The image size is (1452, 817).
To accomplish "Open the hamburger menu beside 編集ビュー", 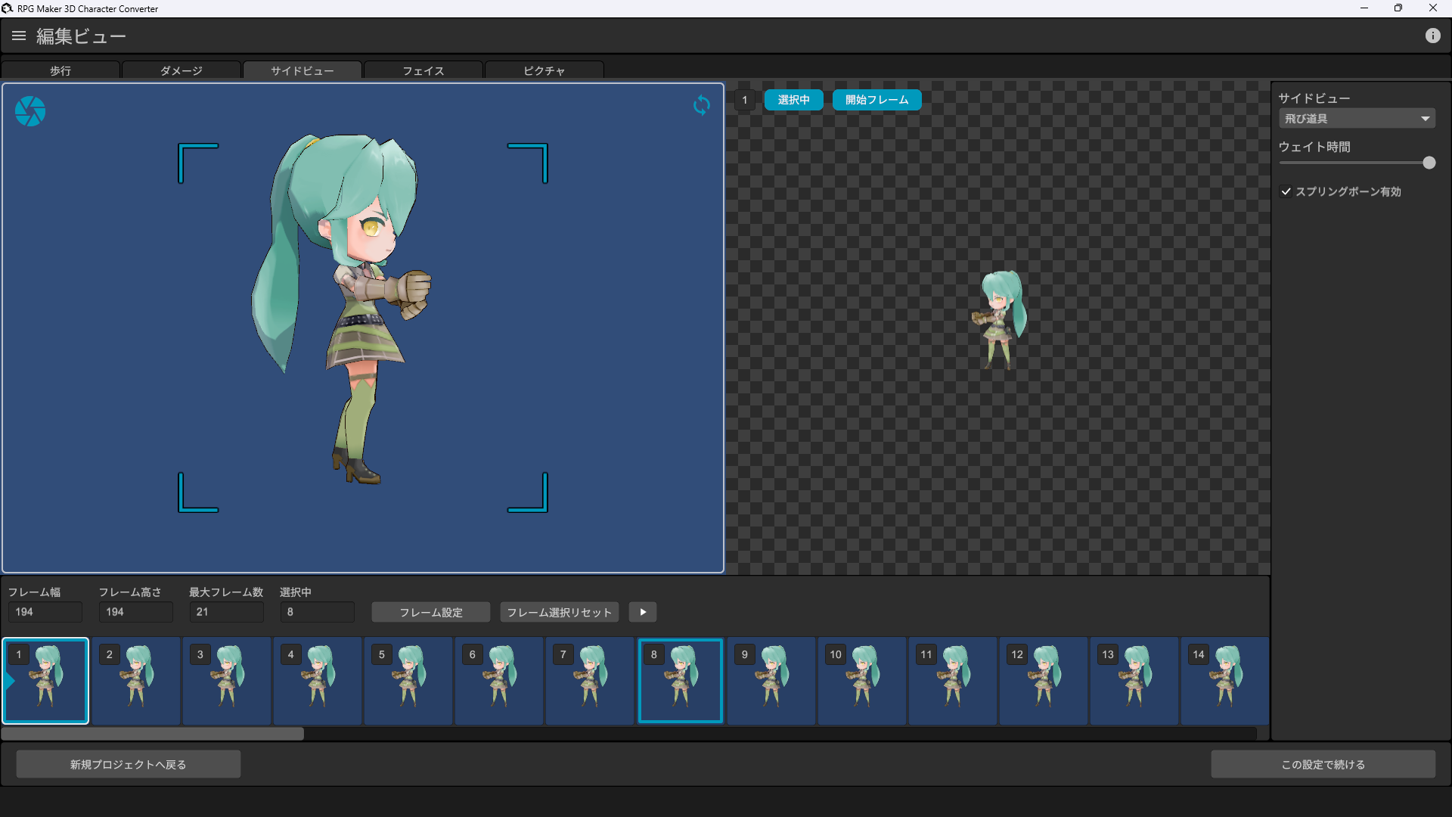I will [x=18, y=35].
